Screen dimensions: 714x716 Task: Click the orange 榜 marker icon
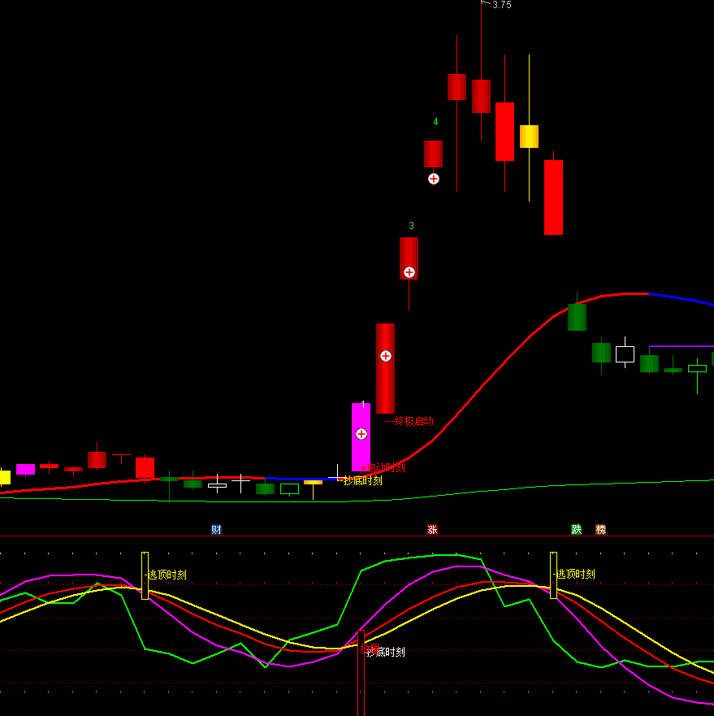pos(600,530)
